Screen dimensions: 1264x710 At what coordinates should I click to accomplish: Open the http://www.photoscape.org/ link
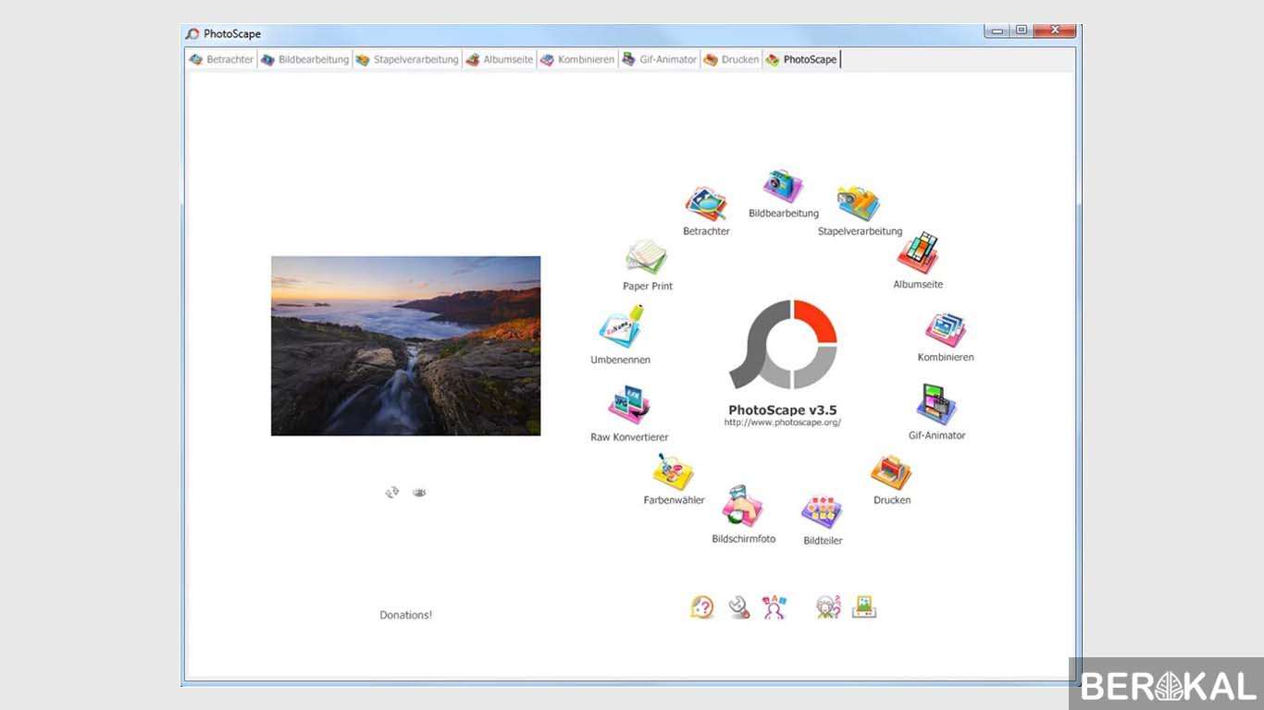pos(783,422)
